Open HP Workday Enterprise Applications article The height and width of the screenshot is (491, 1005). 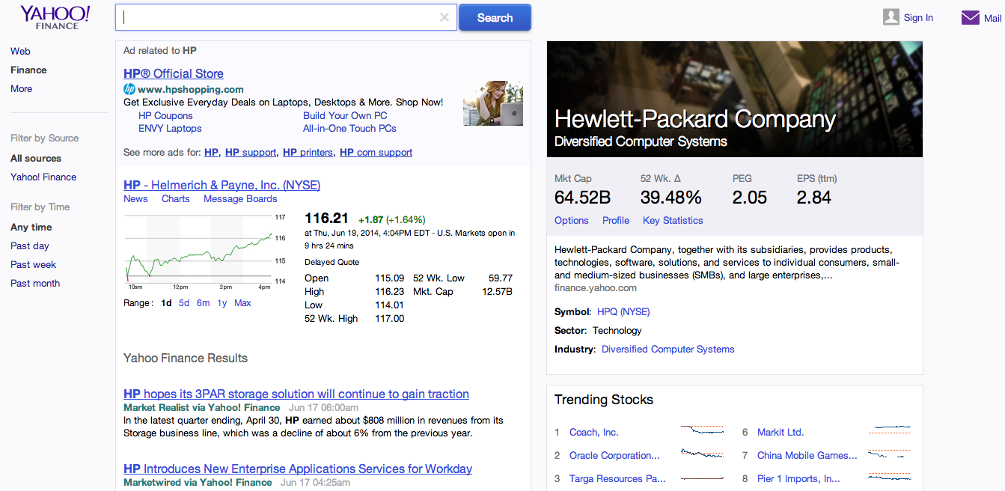tap(298, 469)
